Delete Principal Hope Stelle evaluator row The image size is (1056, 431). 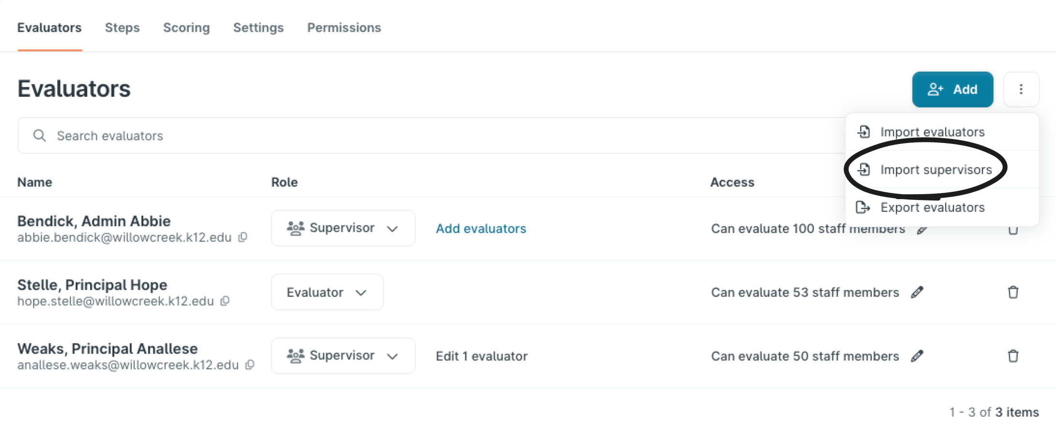1013,292
